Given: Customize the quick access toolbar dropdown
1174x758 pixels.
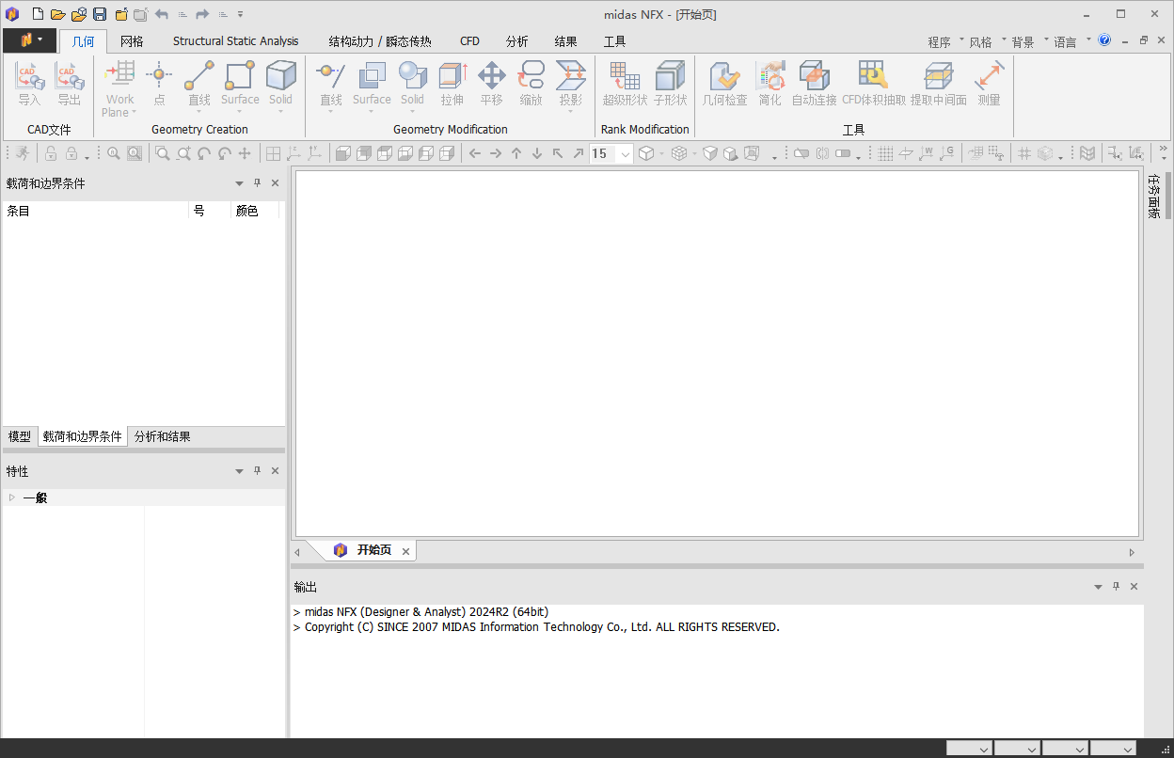Looking at the screenshot, I should pyautogui.click(x=241, y=14).
